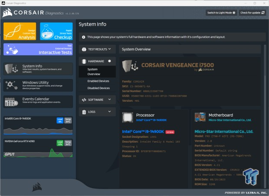The image size is (269, 196).
Task: Click the BIOS Version A.C1 field
Action: pos(207,165)
